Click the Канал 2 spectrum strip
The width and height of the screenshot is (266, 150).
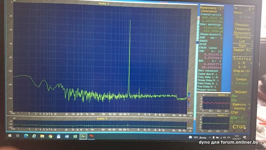tap(100, 124)
